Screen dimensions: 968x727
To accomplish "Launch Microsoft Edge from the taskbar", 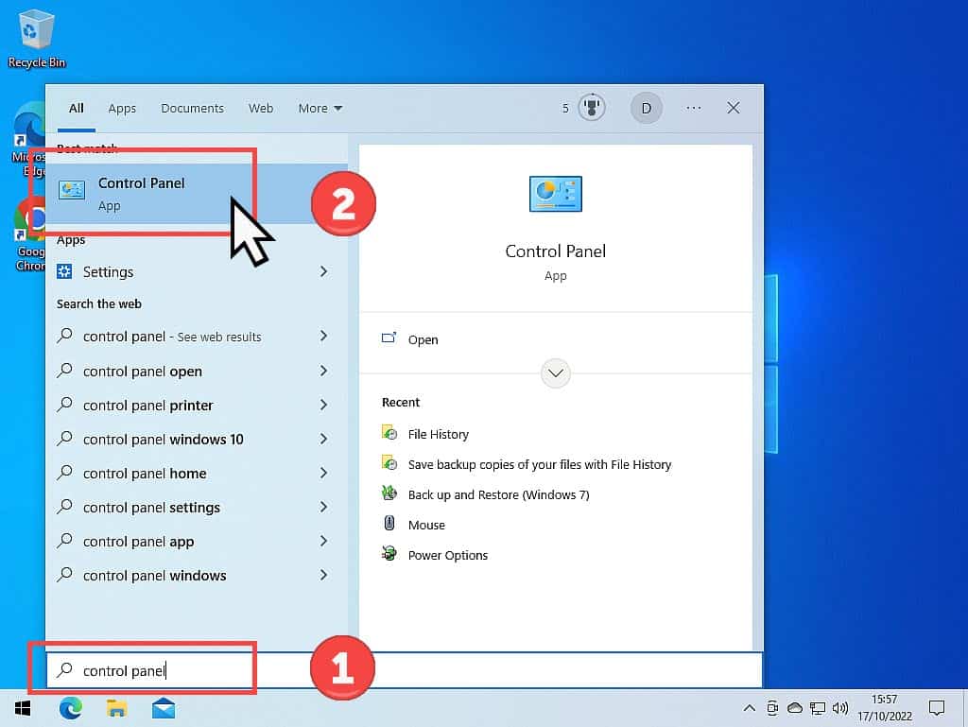I will pyautogui.click(x=71, y=707).
